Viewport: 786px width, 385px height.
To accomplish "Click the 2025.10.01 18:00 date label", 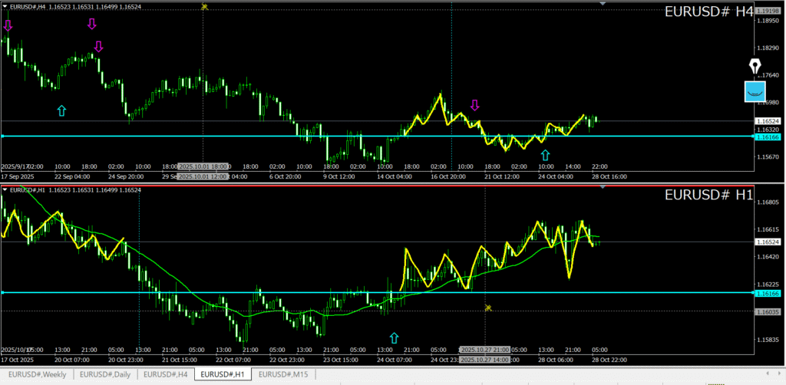I will 203,166.
